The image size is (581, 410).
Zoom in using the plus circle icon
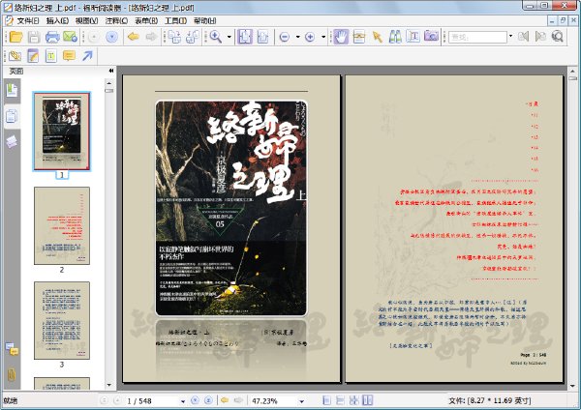click(x=310, y=37)
